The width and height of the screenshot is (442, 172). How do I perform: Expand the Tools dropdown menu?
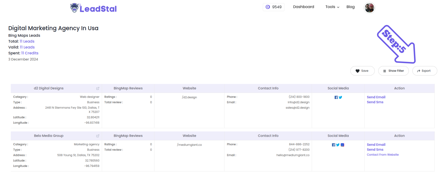coord(332,7)
